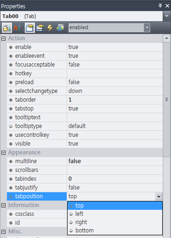The width and height of the screenshot is (171, 238).
Task: Click the toolbar icon after the lightning bolt
Action: click(60, 28)
